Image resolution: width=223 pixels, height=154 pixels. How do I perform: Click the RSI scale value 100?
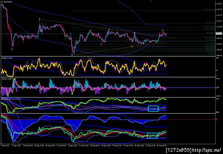(217, 58)
